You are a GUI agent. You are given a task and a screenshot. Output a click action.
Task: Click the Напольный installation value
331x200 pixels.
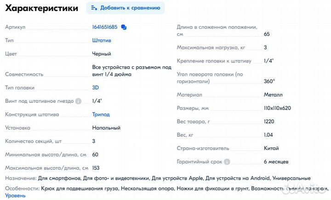coord(106,128)
